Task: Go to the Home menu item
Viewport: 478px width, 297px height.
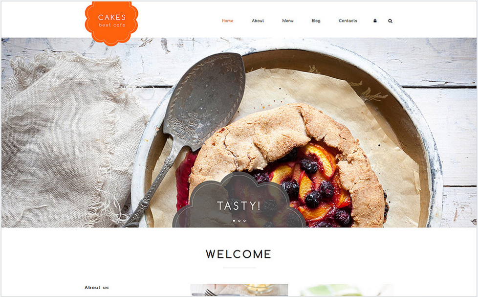Action: 227,21
